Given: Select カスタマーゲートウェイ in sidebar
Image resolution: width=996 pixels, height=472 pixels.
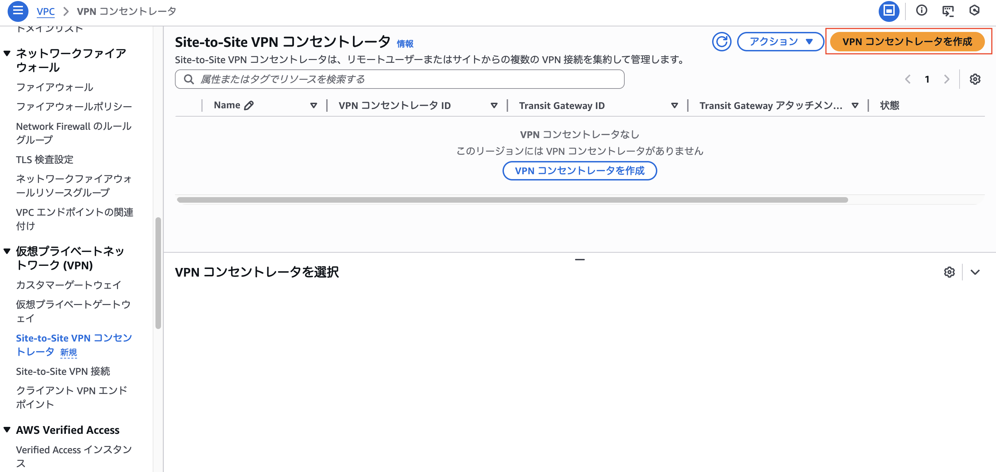Looking at the screenshot, I should coord(68,285).
